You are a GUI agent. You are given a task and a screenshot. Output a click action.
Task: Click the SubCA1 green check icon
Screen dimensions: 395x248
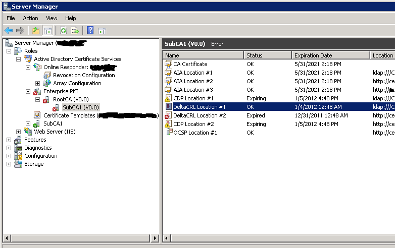(37, 123)
